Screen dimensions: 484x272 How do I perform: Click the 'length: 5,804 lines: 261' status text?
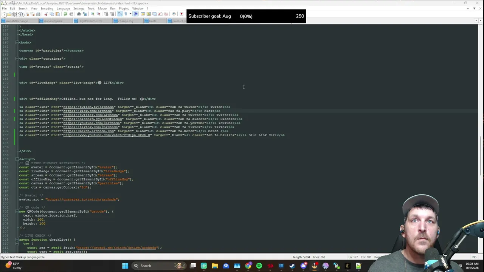click(309, 257)
